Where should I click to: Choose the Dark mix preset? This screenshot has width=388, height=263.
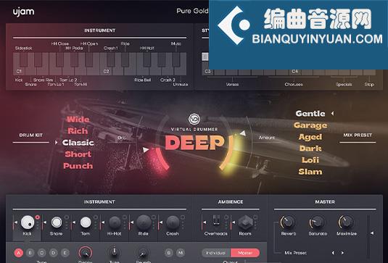pos(310,149)
